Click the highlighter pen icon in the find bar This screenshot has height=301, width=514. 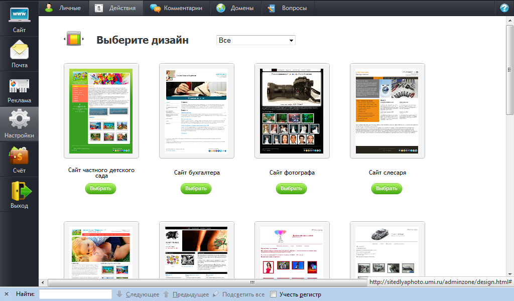(216, 294)
